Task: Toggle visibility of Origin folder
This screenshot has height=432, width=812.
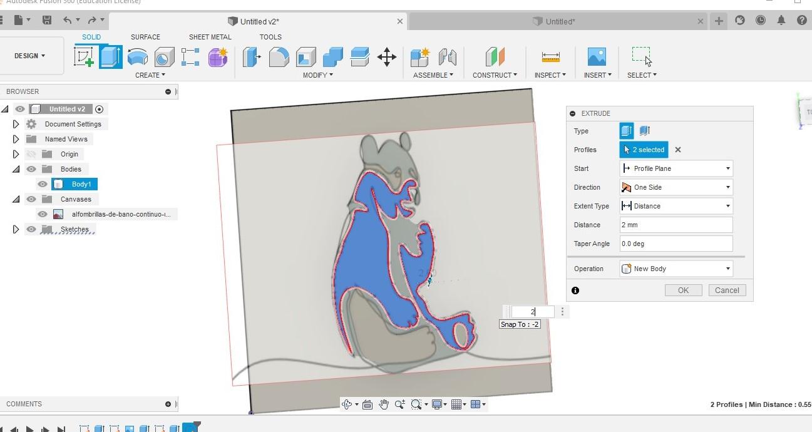Action: tap(31, 154)
